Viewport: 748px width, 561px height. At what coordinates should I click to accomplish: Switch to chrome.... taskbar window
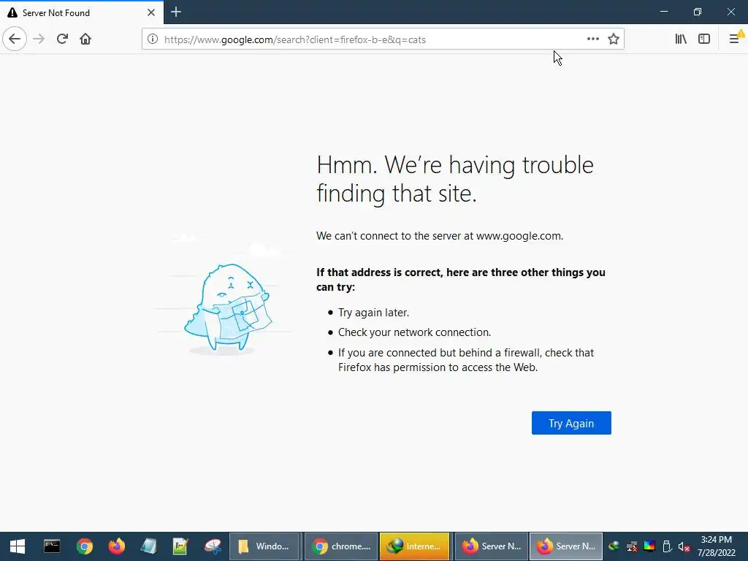click(x=341, y=546)
